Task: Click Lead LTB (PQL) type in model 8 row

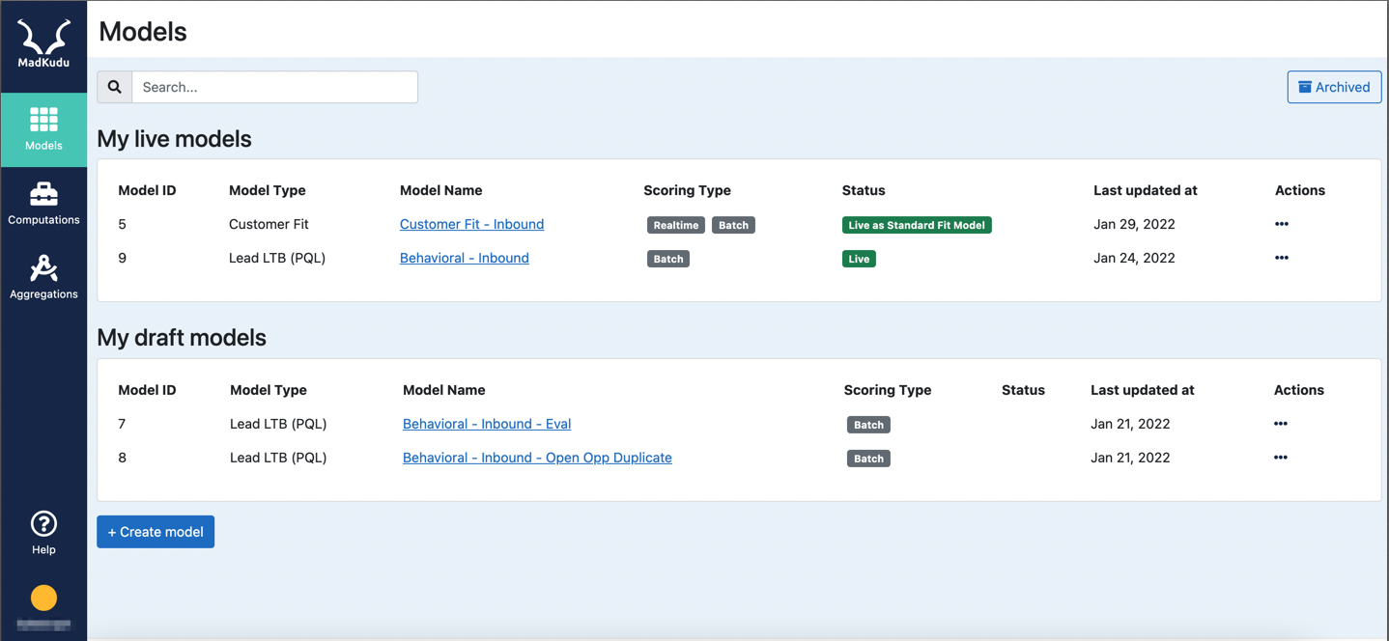Action: click(278, 458)
